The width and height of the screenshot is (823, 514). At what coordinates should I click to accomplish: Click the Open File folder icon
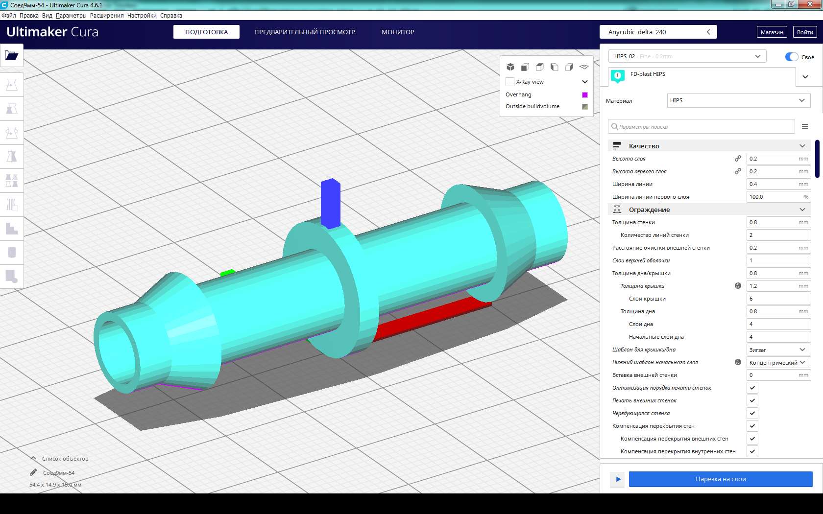click(11, 55)
